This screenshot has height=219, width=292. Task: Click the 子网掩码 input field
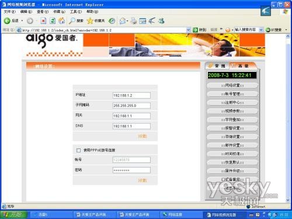[x=131, y=106]
